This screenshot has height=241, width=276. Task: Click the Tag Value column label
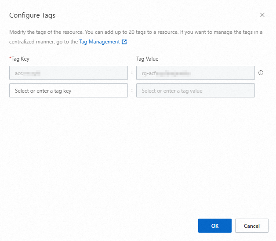click(x=147, y=59)
